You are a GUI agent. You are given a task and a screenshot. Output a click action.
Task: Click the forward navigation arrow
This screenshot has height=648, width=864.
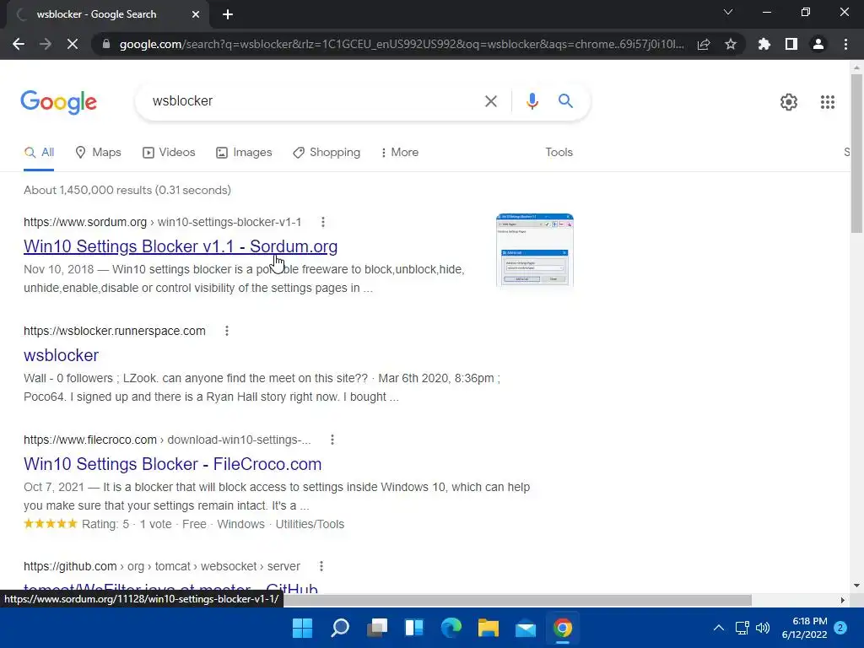(46, 44)
